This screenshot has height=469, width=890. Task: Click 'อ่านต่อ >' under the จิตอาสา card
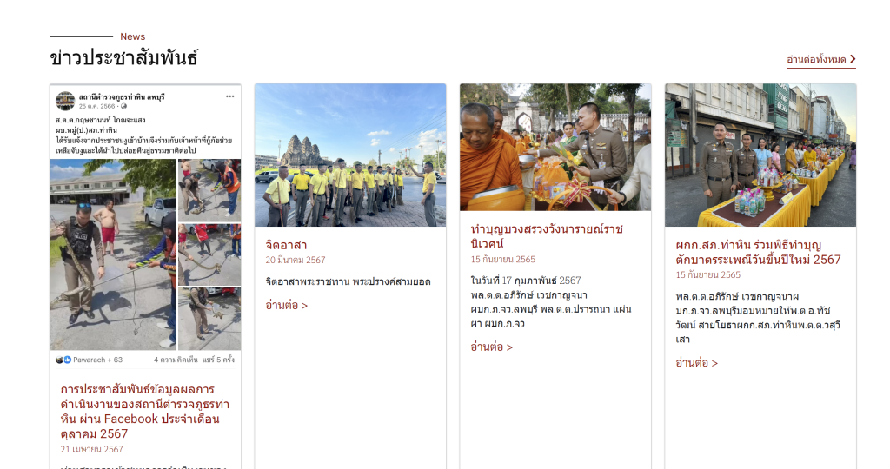pyautogui.click(x=286, y=305)
